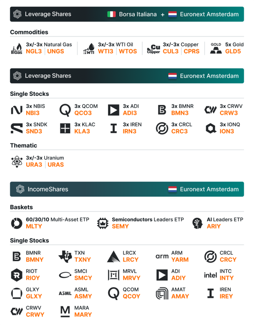
Task: Select the MARY MARA income ticker
Action: (83, 315)
